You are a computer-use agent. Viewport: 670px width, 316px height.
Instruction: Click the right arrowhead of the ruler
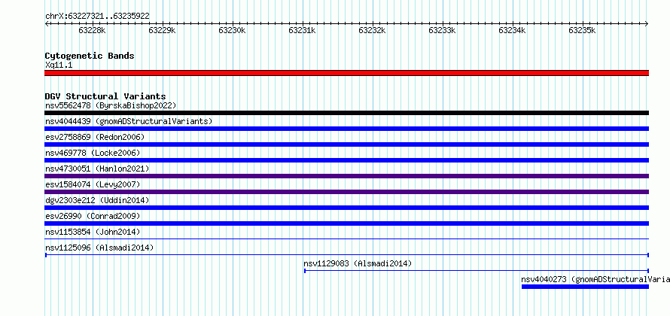[647, 23]
